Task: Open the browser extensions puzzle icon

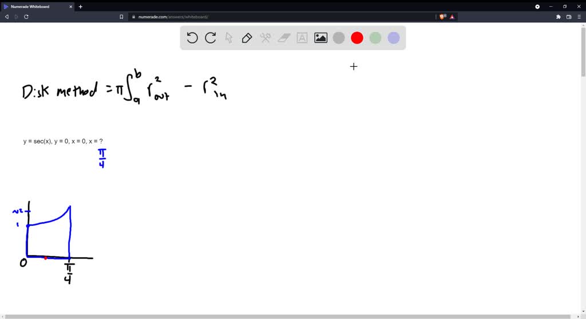Action: [559, 17]
